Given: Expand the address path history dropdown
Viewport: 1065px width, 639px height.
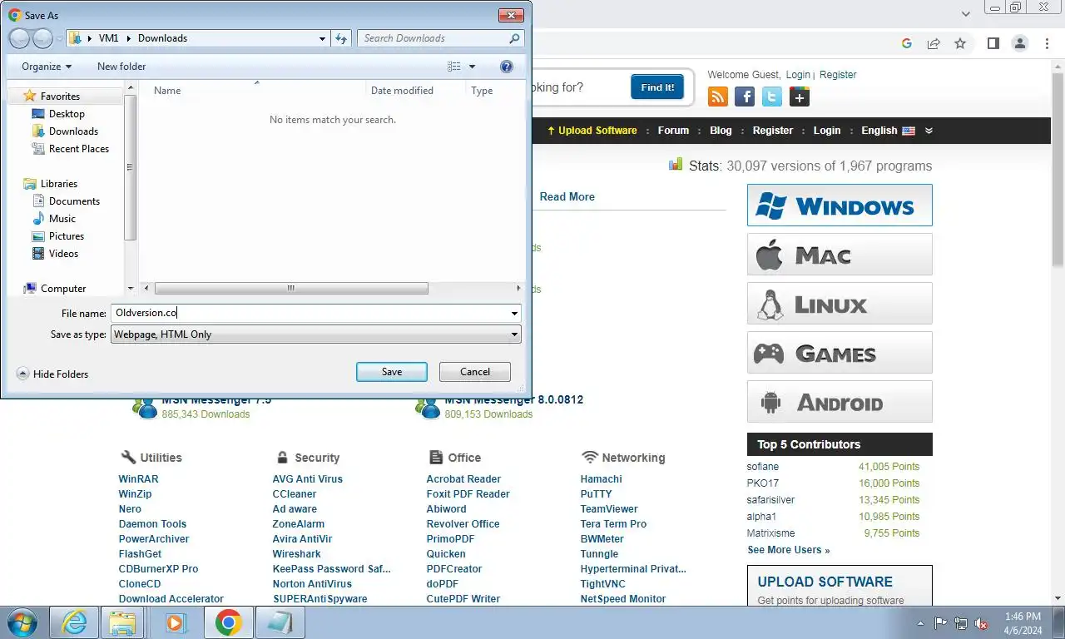Looking at the screenshot, I should [323, 38].
